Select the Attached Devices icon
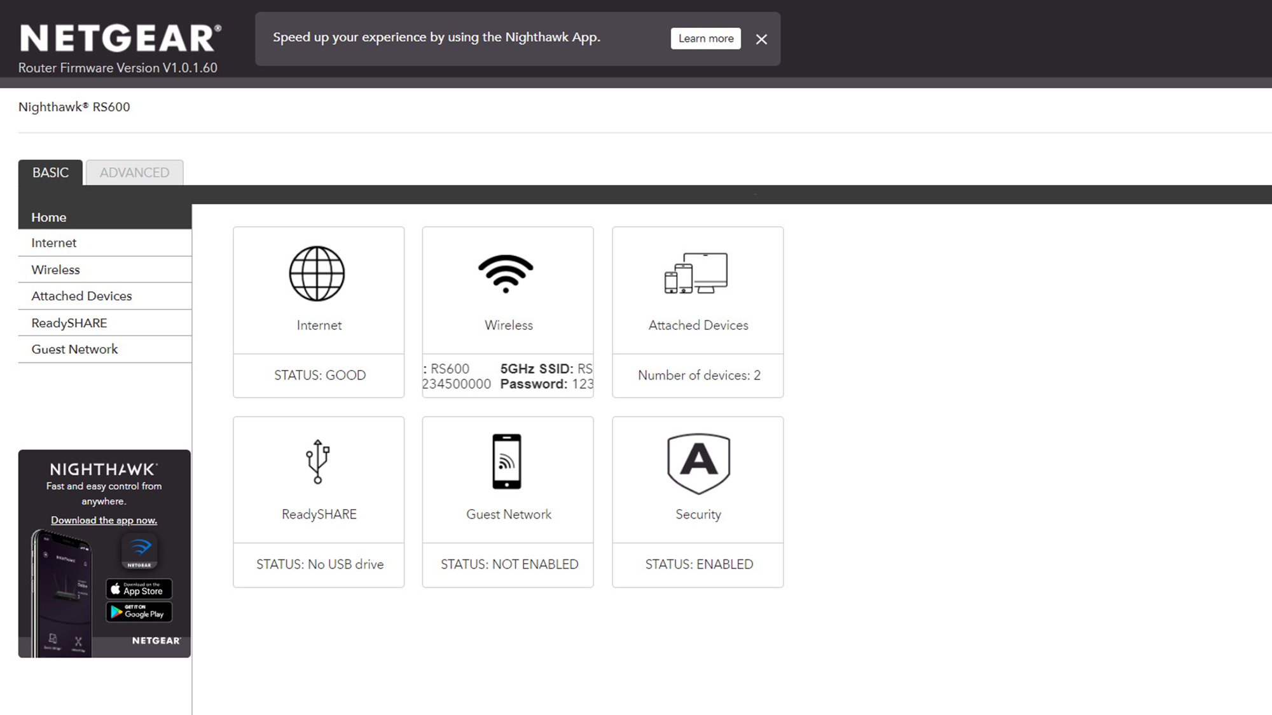The image size is (1272, 715). coord(697,275)
